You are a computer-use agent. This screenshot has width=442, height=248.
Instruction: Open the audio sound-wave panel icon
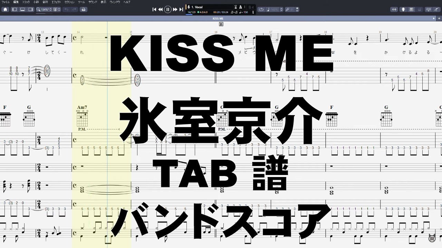394,9
